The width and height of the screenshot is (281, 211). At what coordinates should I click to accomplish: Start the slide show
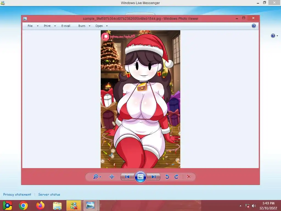140,177
